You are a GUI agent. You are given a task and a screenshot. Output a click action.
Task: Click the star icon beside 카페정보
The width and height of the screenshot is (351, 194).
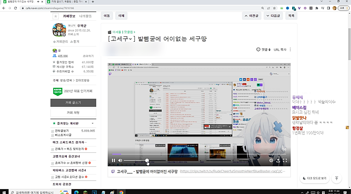pyautogui.click(x=55, y=16)
